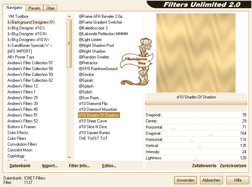The width and height of the screenshot is (252, 187).
Task: Select @Spirals filter
Action: [x=86, y=80]
